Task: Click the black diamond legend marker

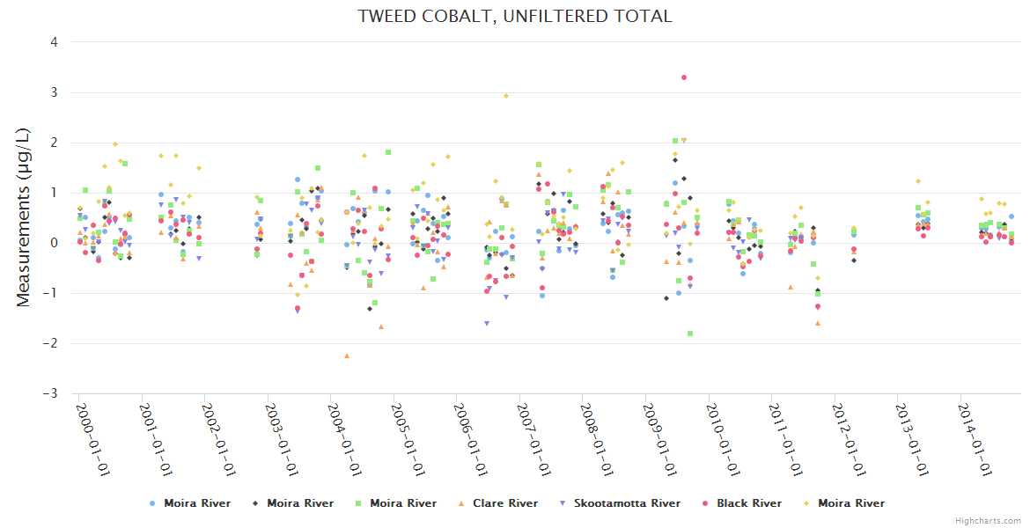Action: point(255,503)
